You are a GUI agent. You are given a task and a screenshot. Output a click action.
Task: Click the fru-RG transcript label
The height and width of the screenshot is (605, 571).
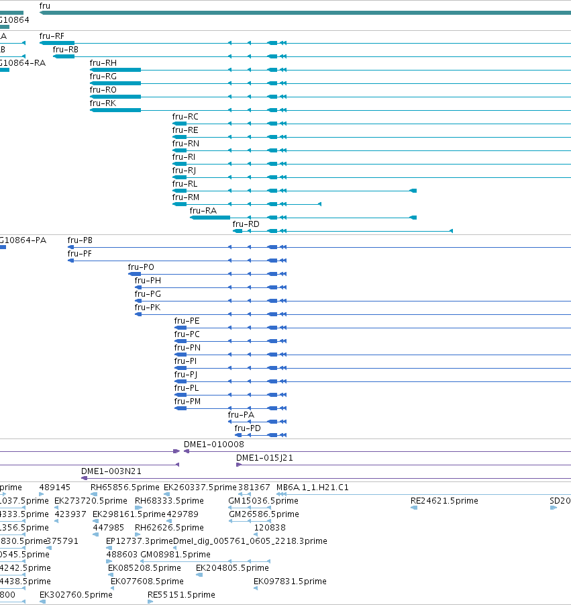pyautogui.click(x=103, y=77)
